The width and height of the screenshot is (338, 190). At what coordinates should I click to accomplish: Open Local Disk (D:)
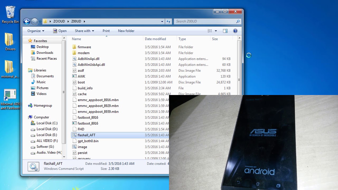pos(44,129)
